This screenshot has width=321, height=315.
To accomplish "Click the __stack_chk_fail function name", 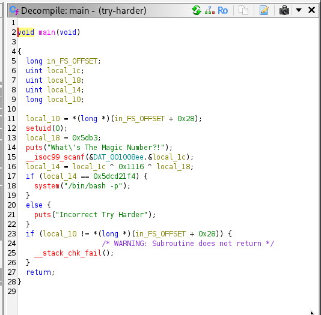I will click(68, 253).
